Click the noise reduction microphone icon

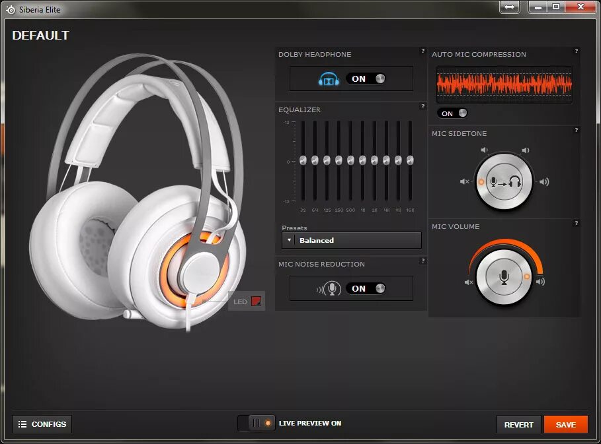pyautogui.click(x=329, y=289)
